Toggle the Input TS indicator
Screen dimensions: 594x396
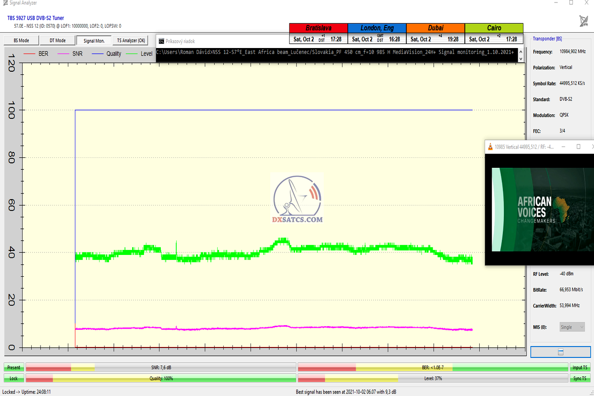click(x=580, y=367)
